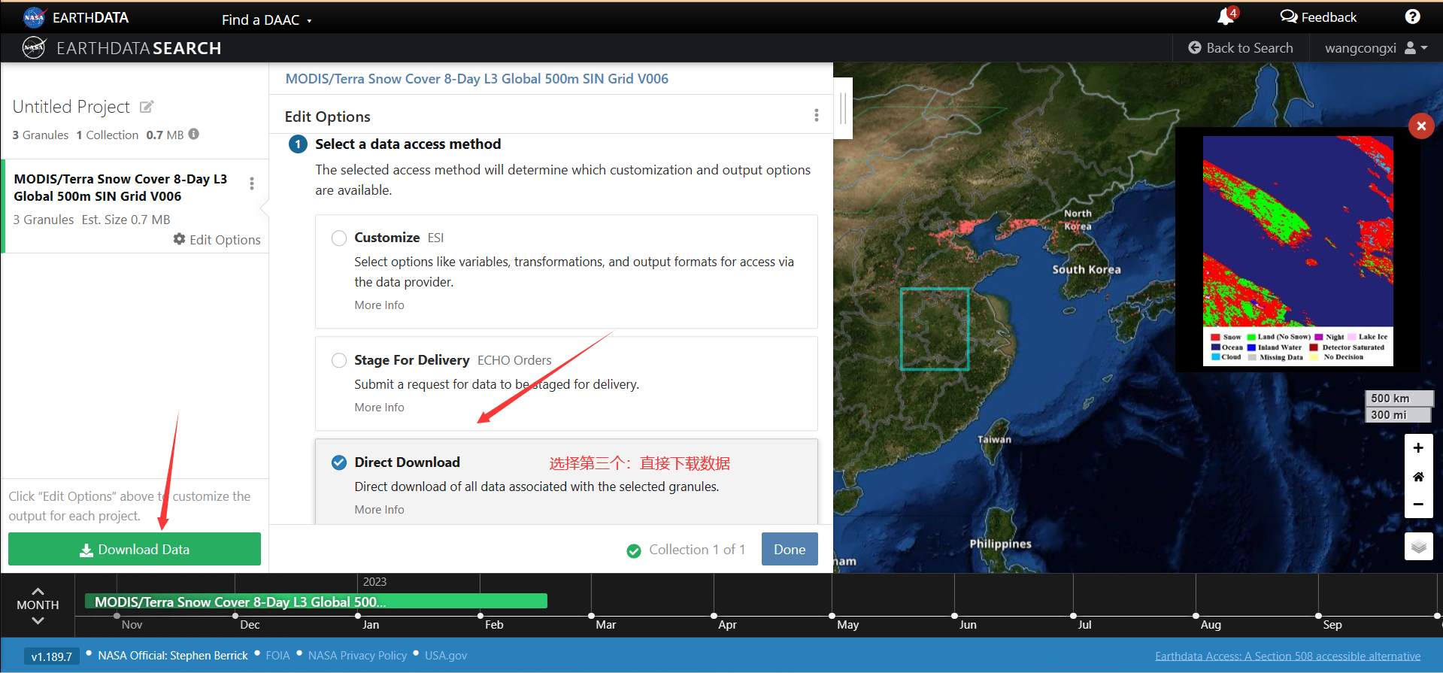Open the NASA Privacy Policy link
This screenshot has width=1443, height=673.
357,655
